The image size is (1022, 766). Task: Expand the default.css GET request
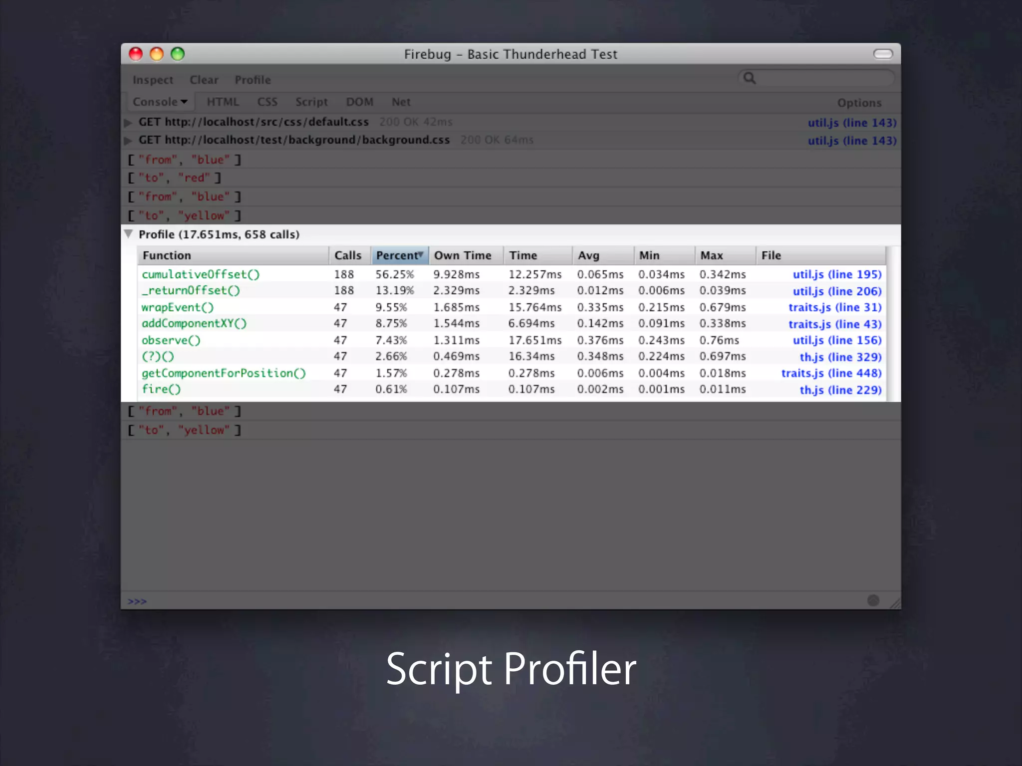tap(128, 122)
